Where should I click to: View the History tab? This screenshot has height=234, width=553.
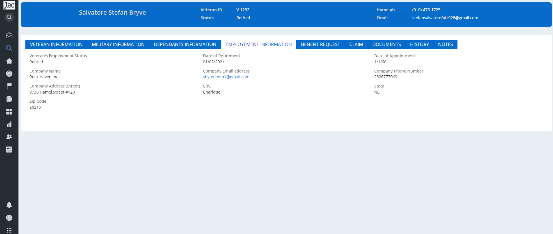coord(419,44)
